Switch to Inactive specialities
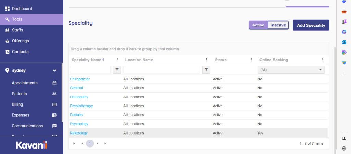Viewport: 351px width, 154px height. 278,25
